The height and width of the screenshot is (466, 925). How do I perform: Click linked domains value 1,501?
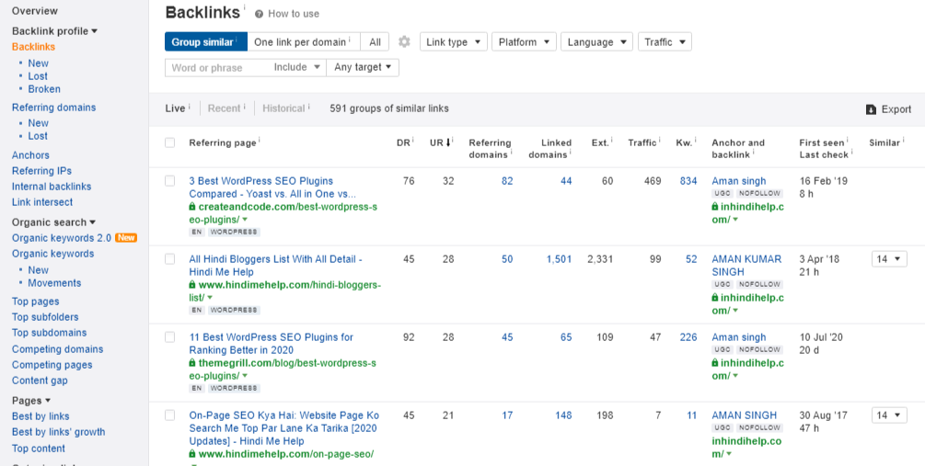[x=559, y=258]
